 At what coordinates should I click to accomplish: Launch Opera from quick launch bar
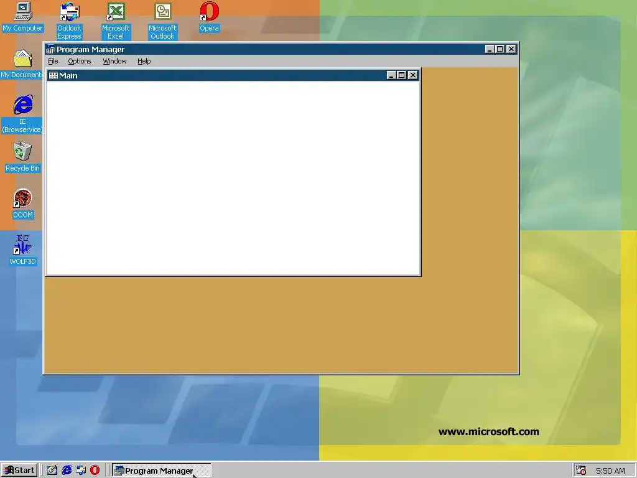coord(95,471)
